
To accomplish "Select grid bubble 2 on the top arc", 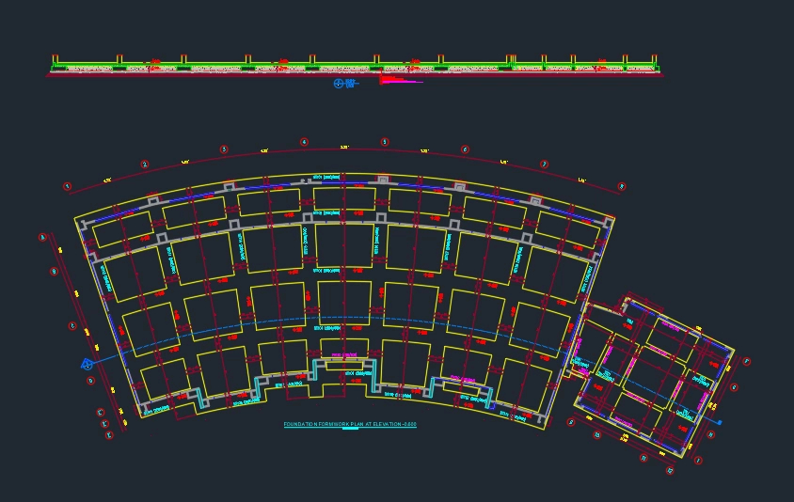I will coord(145,165).
